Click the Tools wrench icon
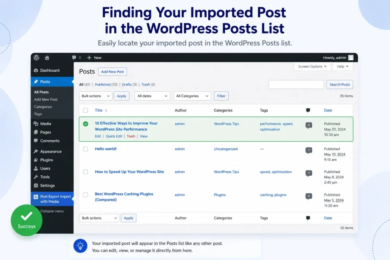This screenshot has height=260, width=390. tap(36, 177)
